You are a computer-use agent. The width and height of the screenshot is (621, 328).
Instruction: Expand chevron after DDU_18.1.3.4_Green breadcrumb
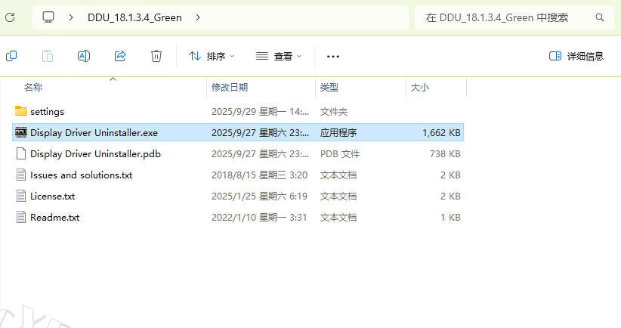[x=198, y=17]
